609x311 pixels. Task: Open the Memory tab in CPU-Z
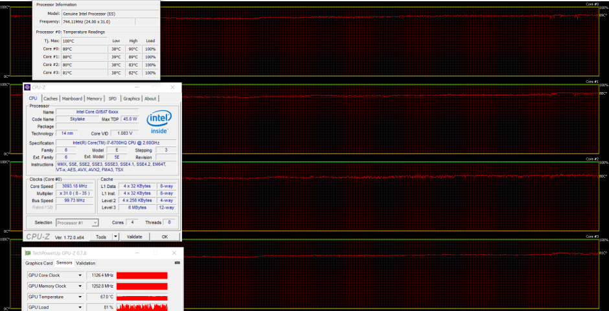pos(95,98)
